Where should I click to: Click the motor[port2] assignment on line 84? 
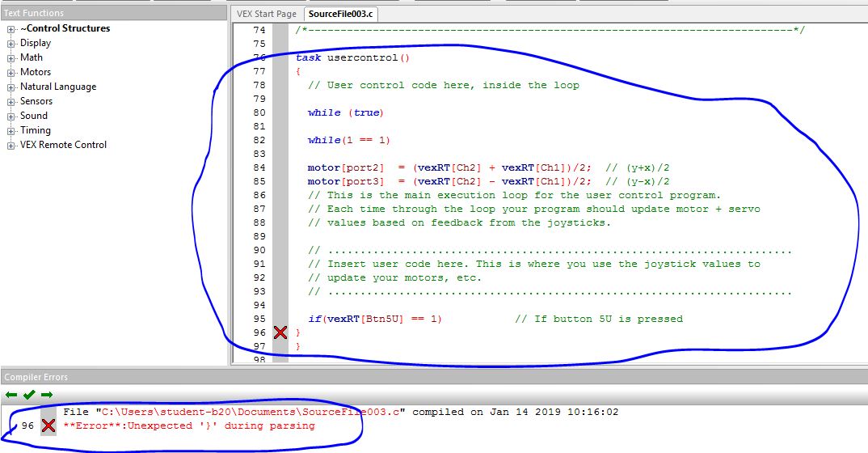coord(449,167)
